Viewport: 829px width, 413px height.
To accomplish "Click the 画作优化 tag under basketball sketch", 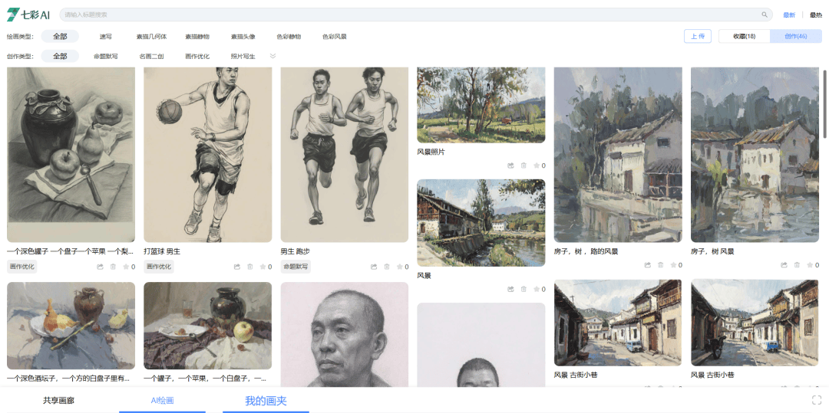I will pyautogui.click(x=159, y=267).
